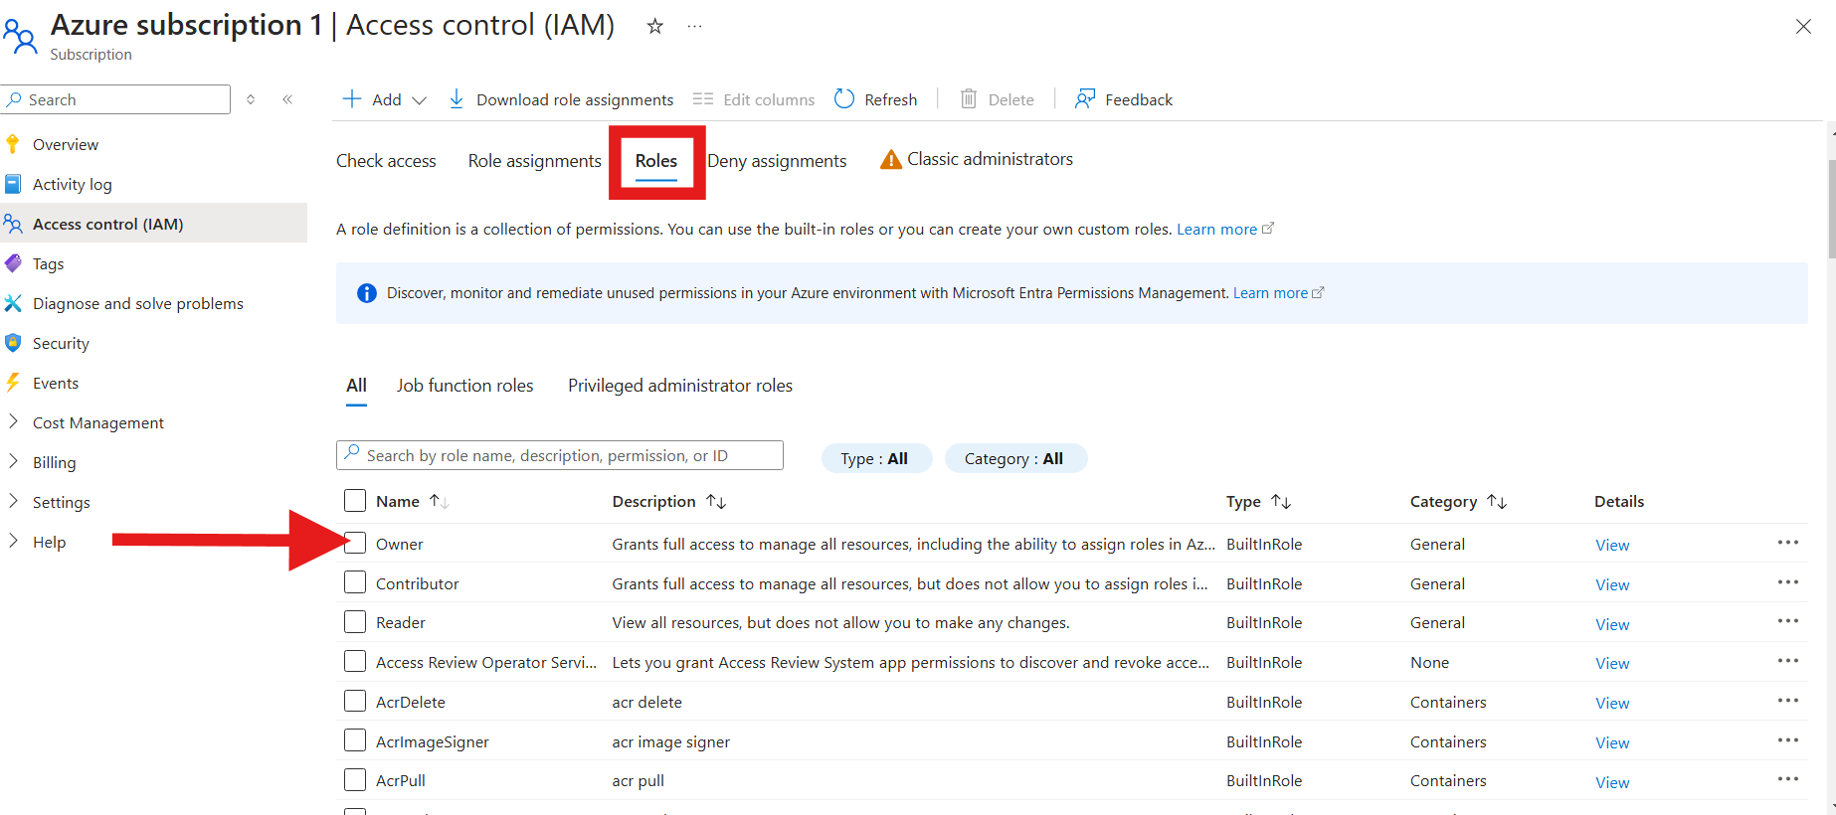The height and width of the screenshot is (815, 1836).
Task: Favorite this page with the star icon
Action: (x=654, y=27)
